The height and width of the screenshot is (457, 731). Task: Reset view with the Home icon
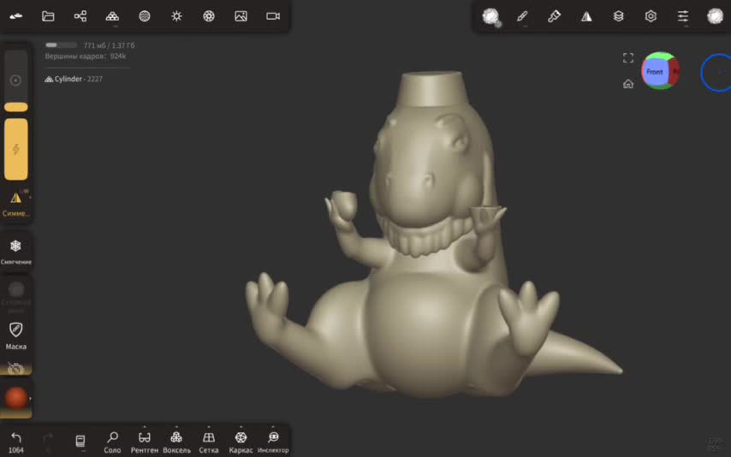pos(628,84)
